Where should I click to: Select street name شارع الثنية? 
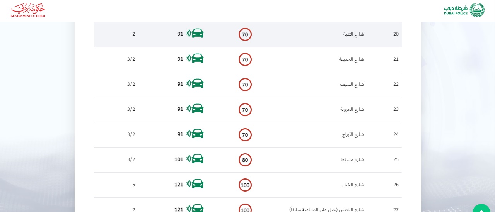click(353, 34)
